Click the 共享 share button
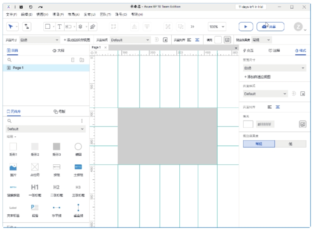Viewport: 312px width, 229px height. click(x=270, y=26)
